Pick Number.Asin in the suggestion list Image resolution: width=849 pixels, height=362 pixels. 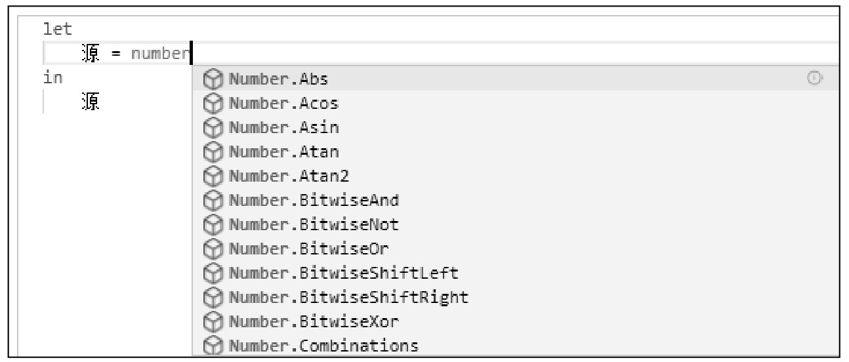[514, 128]
